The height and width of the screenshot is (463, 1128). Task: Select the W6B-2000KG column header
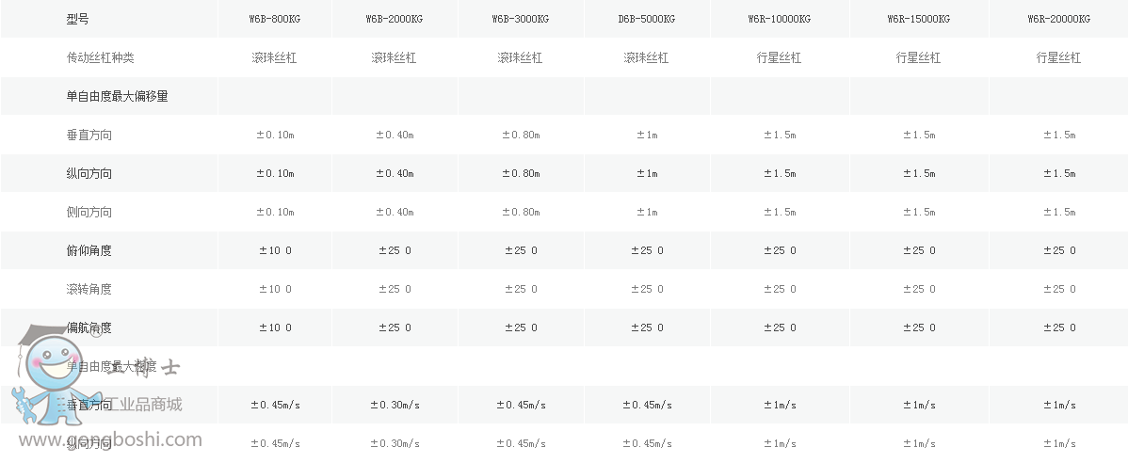(x=395, y=19)
